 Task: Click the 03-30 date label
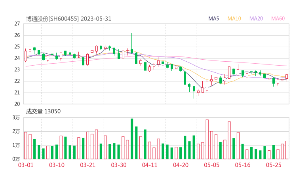(x=119, y=165)
